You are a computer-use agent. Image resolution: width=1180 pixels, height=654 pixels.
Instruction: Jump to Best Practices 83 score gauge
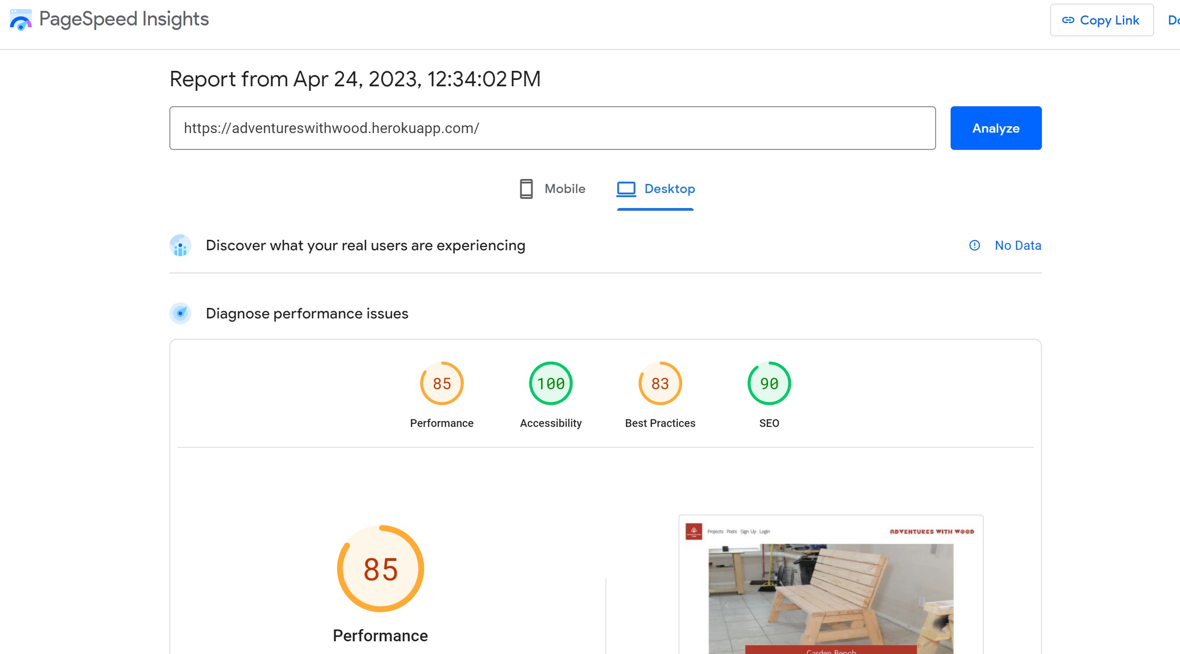[659, 383]
